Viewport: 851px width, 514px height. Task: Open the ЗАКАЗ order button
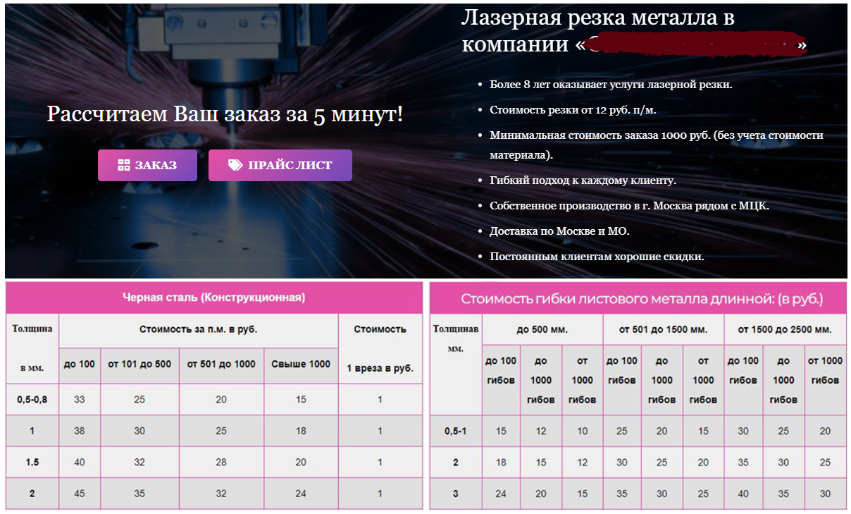point(147,165)
